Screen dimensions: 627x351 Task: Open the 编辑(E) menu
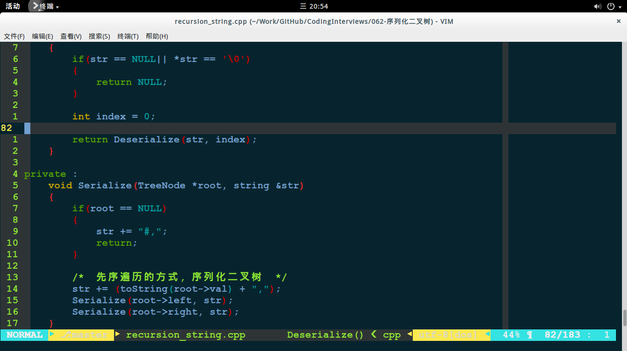[x=42, y=36]
